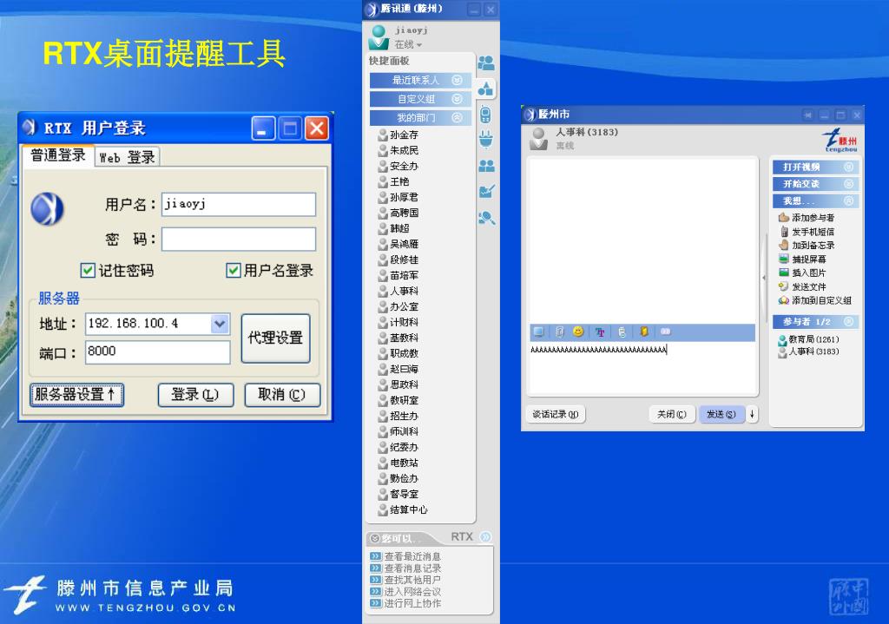Expand the 最近联系人 recent contacts group
The image size is (889, 624).
coord(420,81)
